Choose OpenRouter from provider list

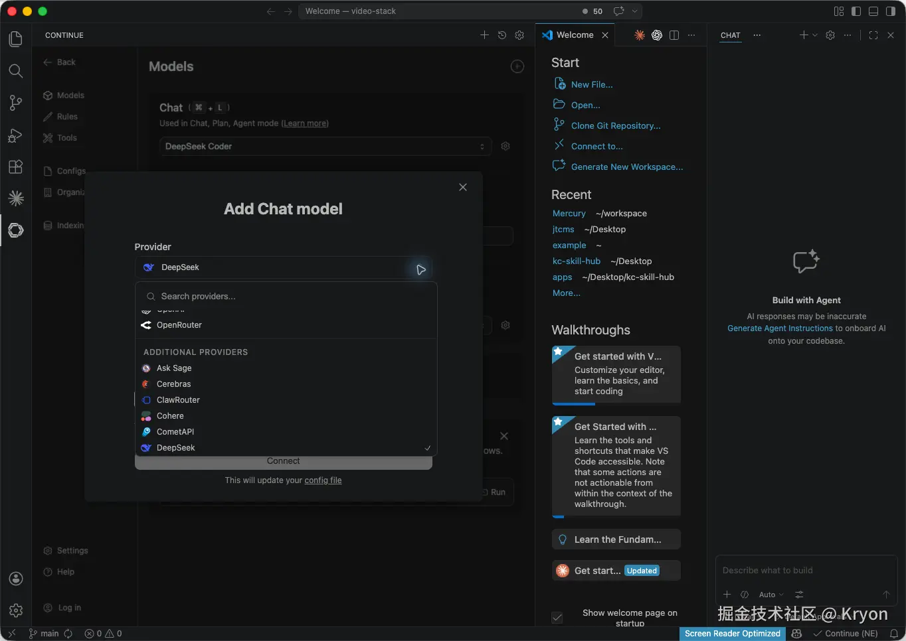click(x=286, y=325)
